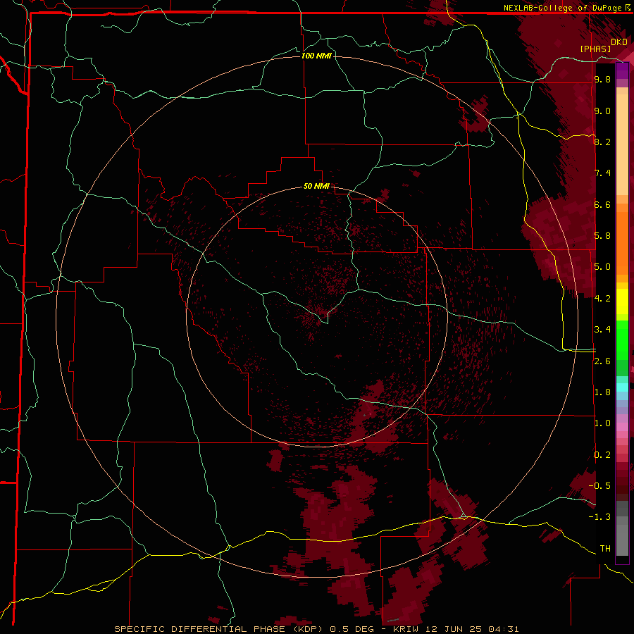Click the 8.2 value on the color scale
634x634 pixels.
pyautogui.click(x=602, y=142)
